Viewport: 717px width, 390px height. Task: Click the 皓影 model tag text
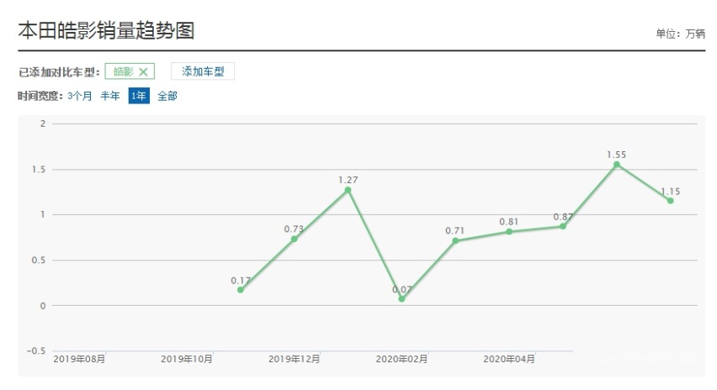tap(124, 71)
